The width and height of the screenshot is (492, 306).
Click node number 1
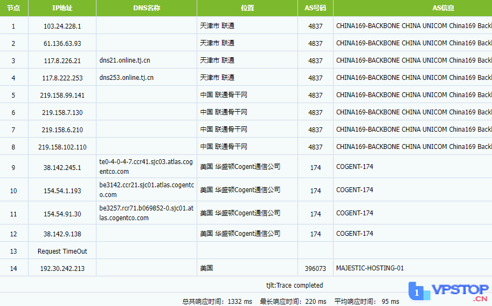point(13,26)
